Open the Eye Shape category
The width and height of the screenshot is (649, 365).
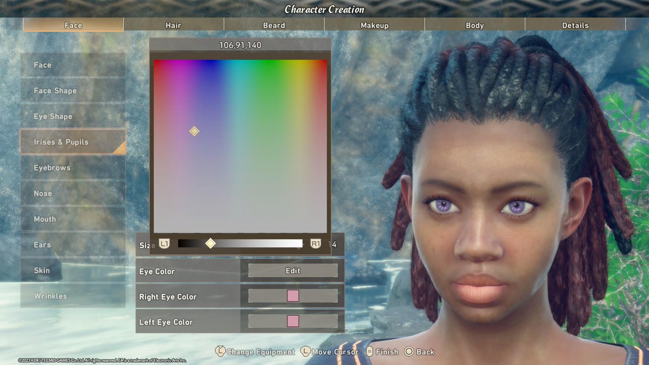72,116
